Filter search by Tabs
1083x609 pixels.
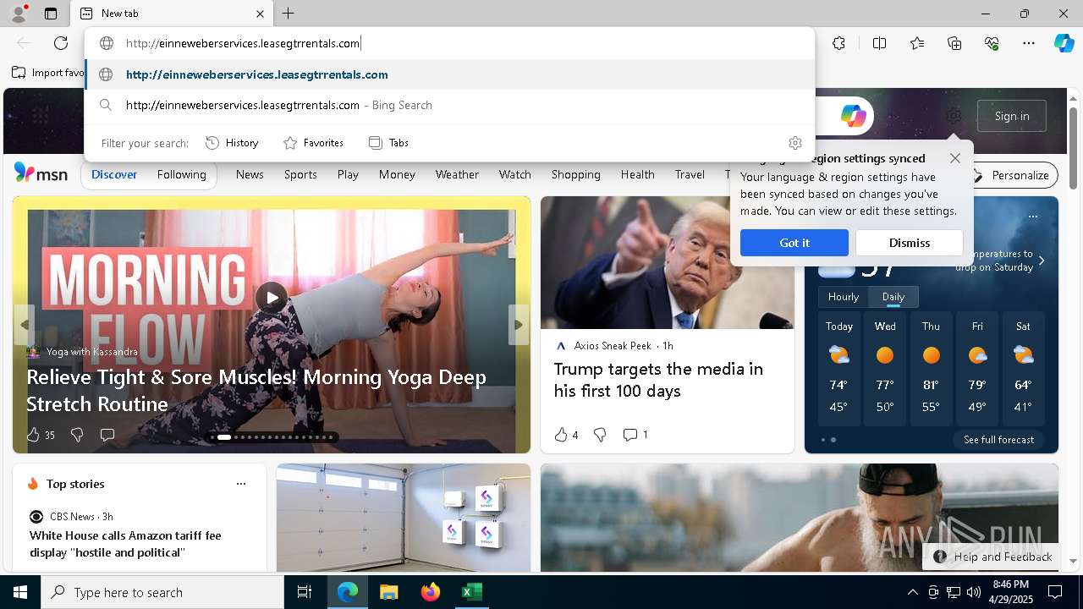388,143
